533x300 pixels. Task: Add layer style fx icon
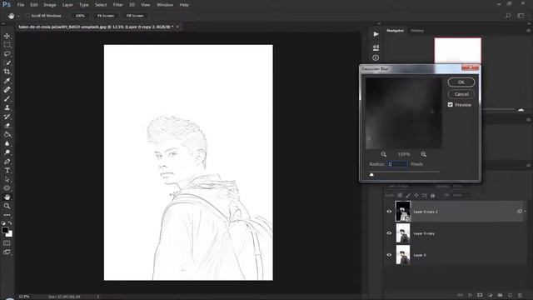point(470,295)
